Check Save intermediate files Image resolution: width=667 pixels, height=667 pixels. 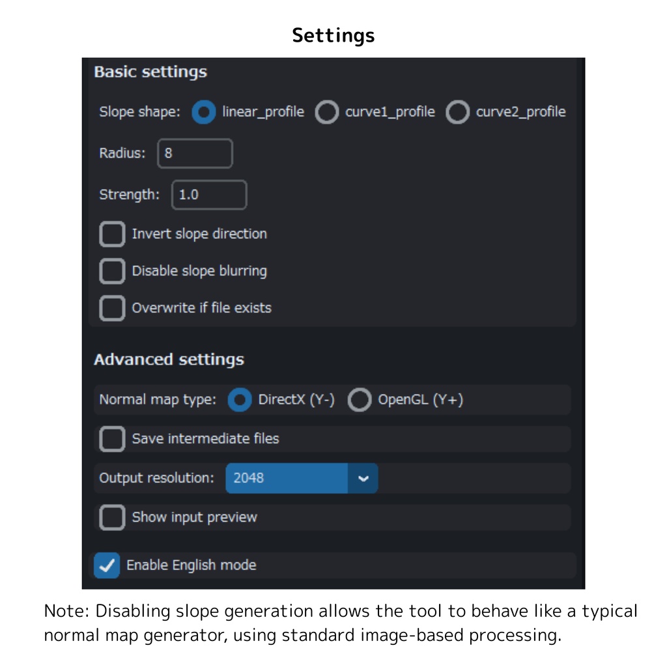(x=111, y=439)
